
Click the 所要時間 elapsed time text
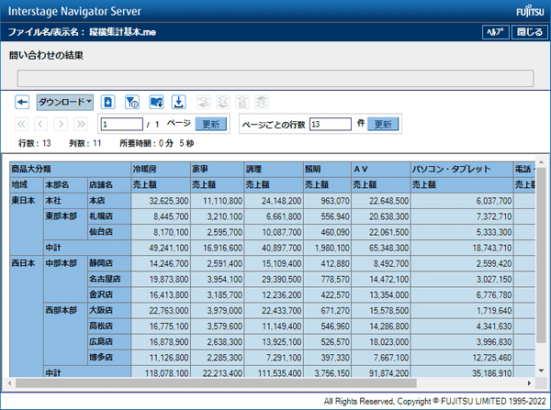157,143
